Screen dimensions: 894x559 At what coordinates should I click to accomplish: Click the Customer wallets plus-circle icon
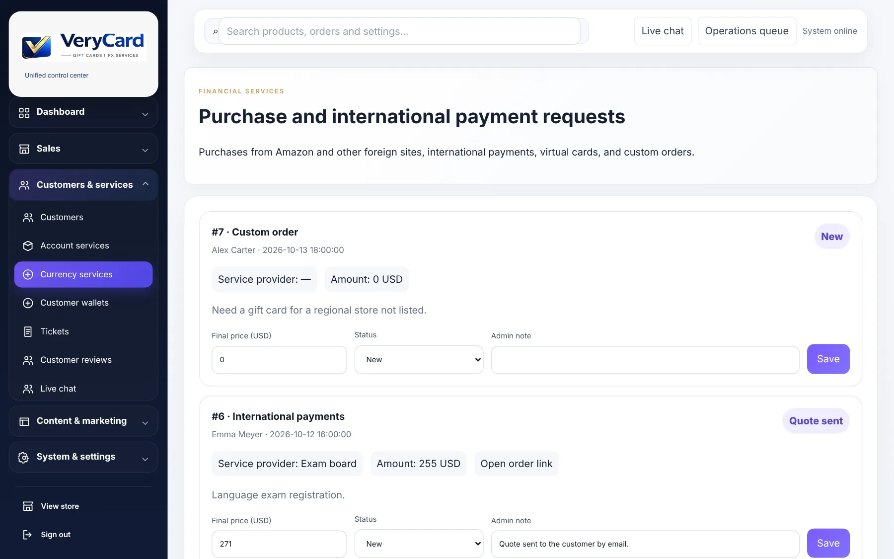[x=28, y=303]
